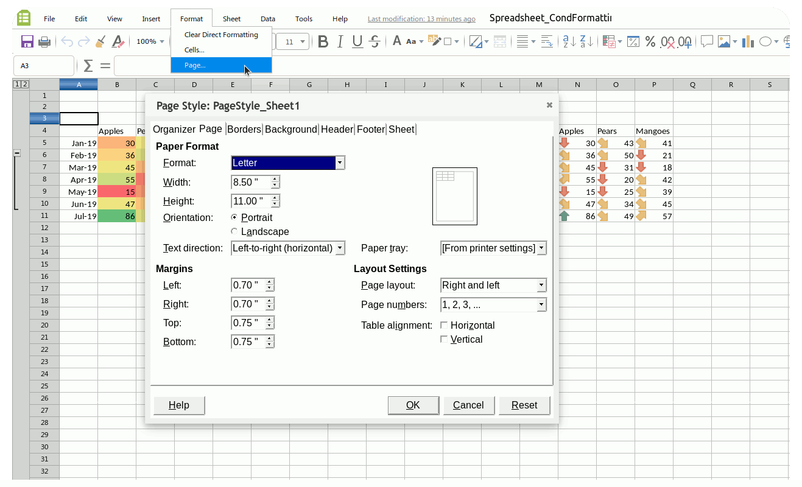Click the add decimal place icon
Image resolution: width=802 pixels, height=487 pixels.
[685, 41]
